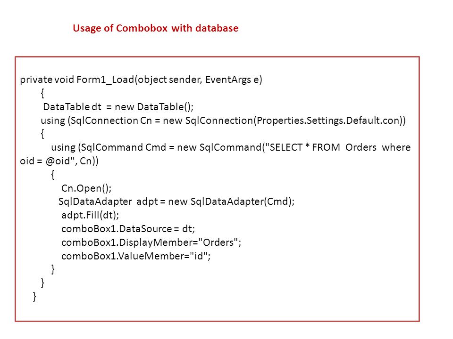This screenshot has height=339, width=453.
Task: Click 'DataTable dt = new DataTable();' line
Action: (118, 107)
